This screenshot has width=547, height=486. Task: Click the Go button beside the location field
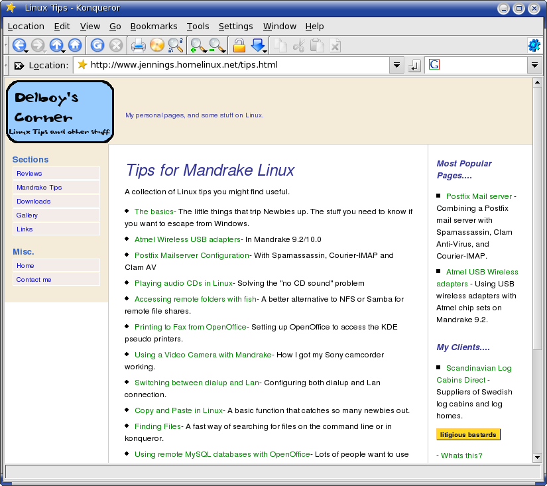[x=414, y=65]
